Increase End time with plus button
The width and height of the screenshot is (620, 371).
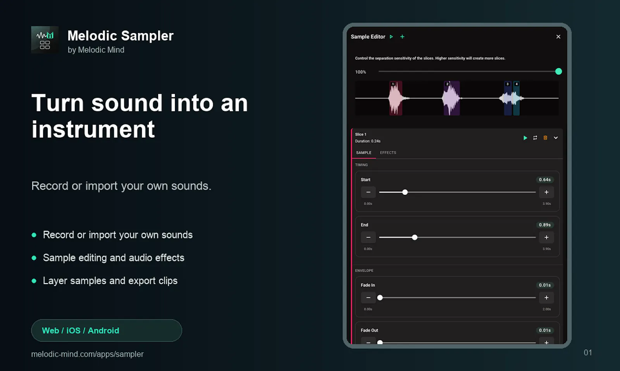pos(546,237)
